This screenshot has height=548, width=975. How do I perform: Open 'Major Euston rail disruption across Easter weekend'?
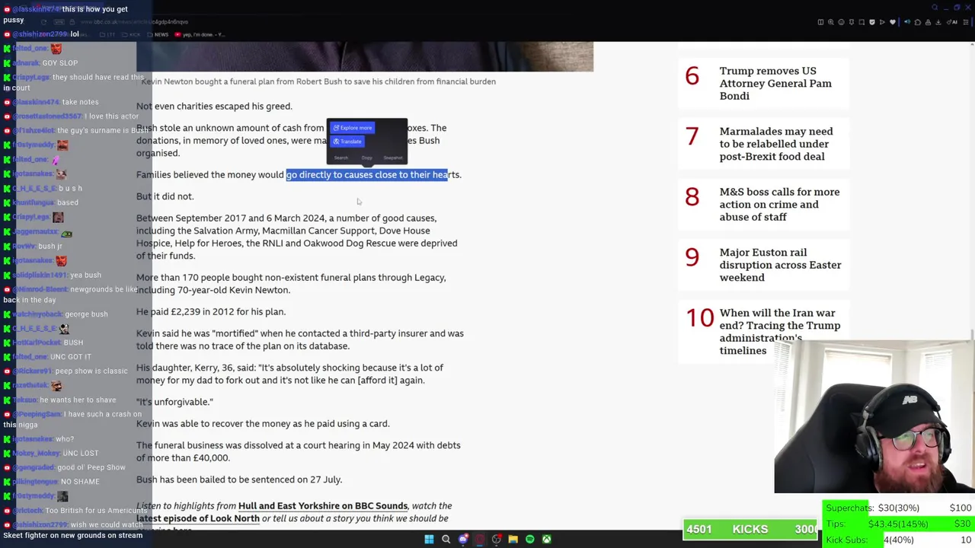point(780,265)
